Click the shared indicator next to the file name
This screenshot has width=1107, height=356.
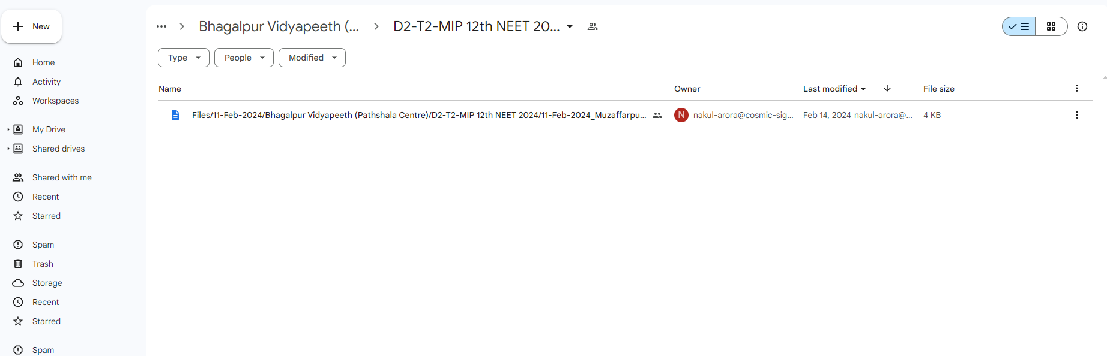[x=657, y=115]
